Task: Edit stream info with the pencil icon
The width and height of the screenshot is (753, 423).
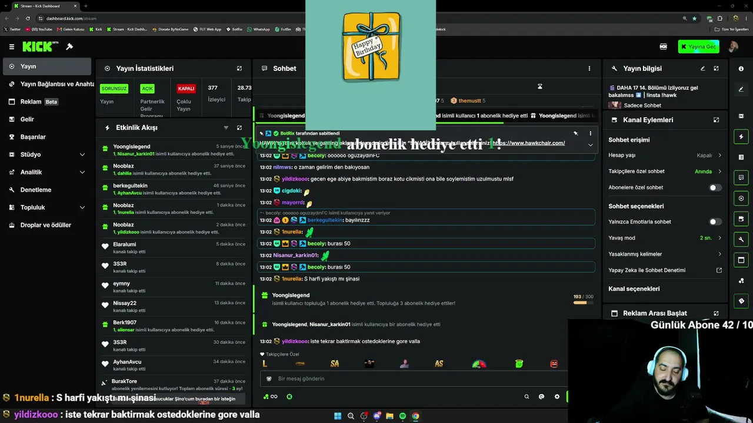Action: tap(702, 68)
